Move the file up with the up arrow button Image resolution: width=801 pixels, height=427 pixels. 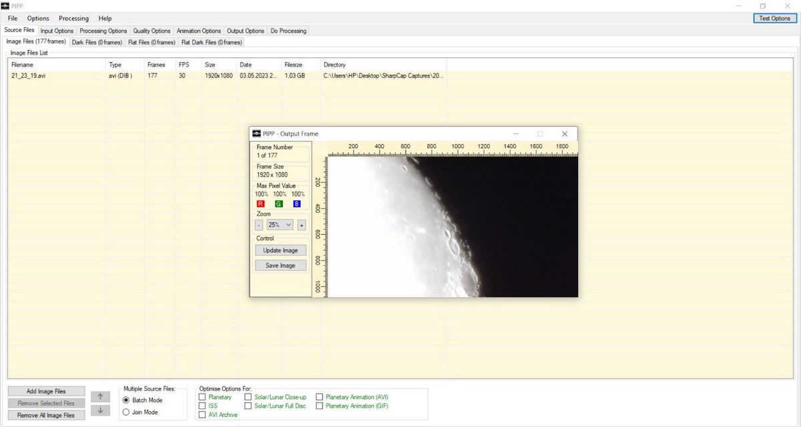[100, 396]
